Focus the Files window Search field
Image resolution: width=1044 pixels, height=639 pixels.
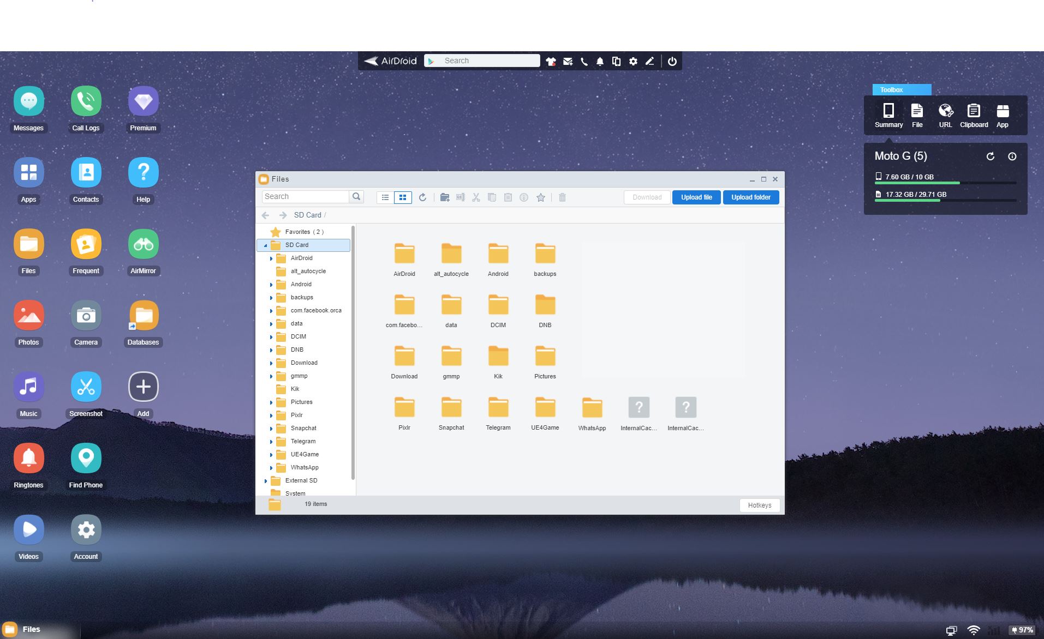305,196
